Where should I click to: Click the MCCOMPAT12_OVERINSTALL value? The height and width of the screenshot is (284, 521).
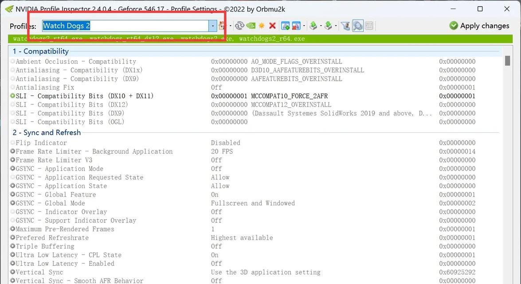pyautogui.click(x=291, y=105)
